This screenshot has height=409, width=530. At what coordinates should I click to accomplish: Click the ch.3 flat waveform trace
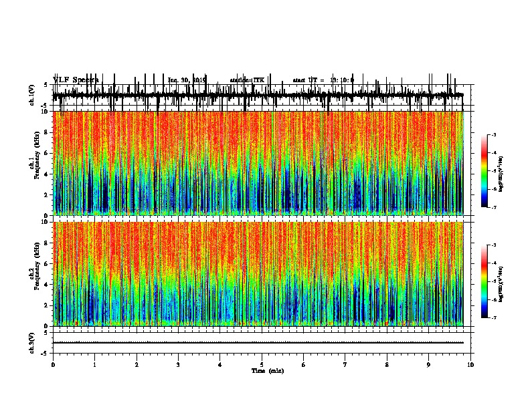point(258,343)
